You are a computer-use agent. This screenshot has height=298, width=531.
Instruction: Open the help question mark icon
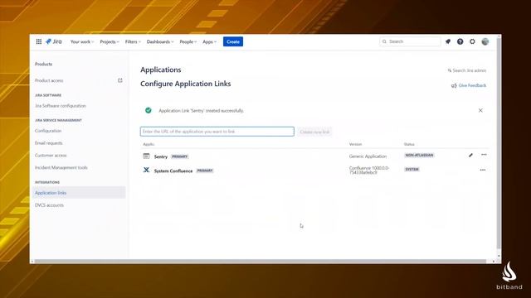460,41
